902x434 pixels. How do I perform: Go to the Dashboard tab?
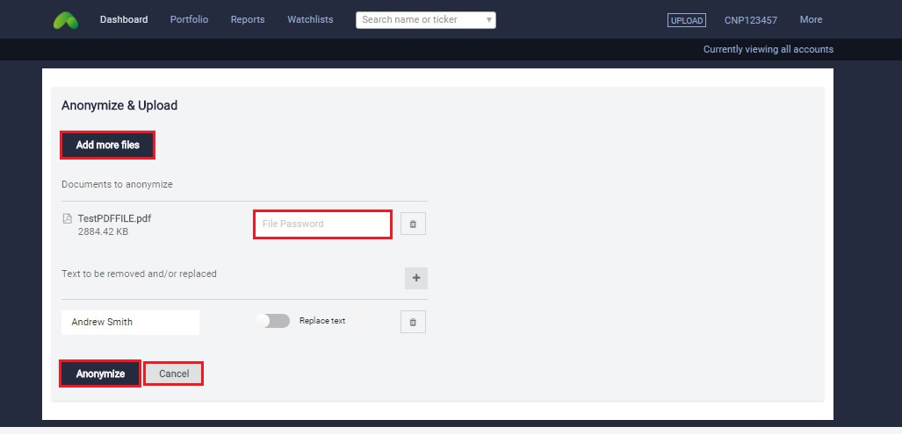pyautogui.click(x=124, y=19)
